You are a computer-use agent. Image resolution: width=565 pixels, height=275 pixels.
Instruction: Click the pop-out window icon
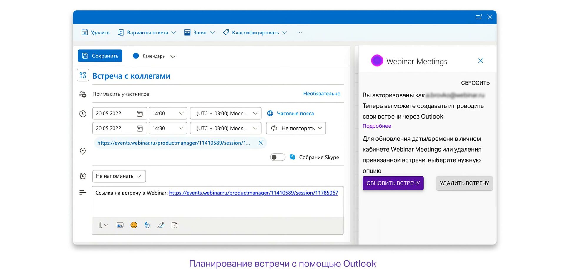pyautogui.click(x=479, y=17)
